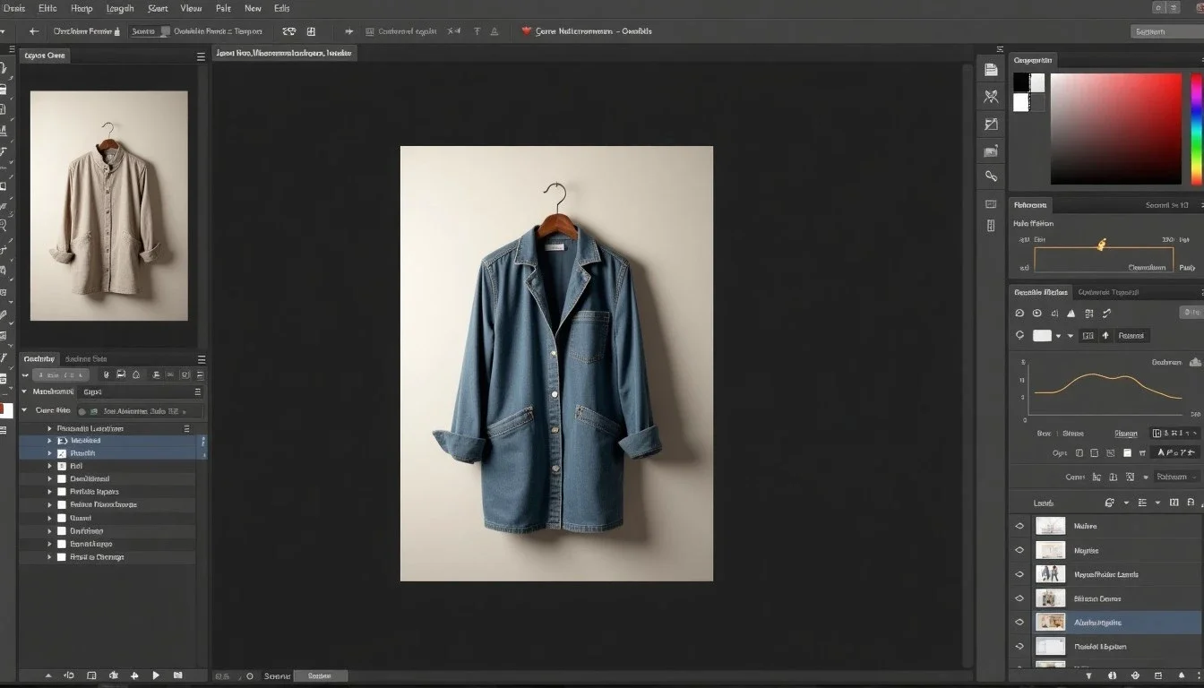Switch to the second tab beside 'Oachiby'
Screen dimensions: 1204x688
[x=88, y=358]
